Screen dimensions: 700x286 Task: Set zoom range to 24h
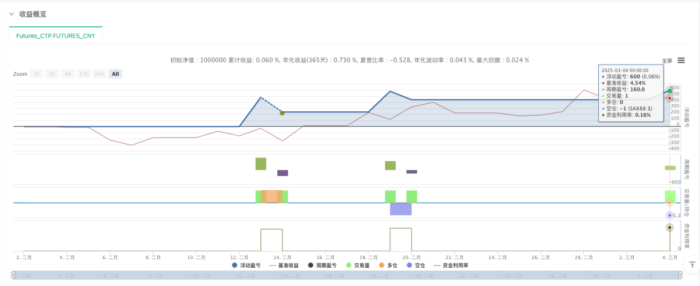coord(99,74)
